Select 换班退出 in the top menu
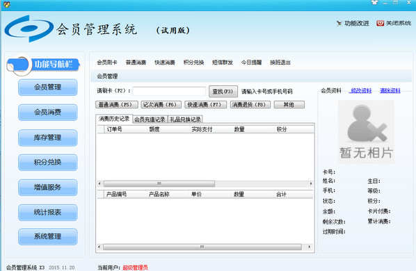 [280, 63]
